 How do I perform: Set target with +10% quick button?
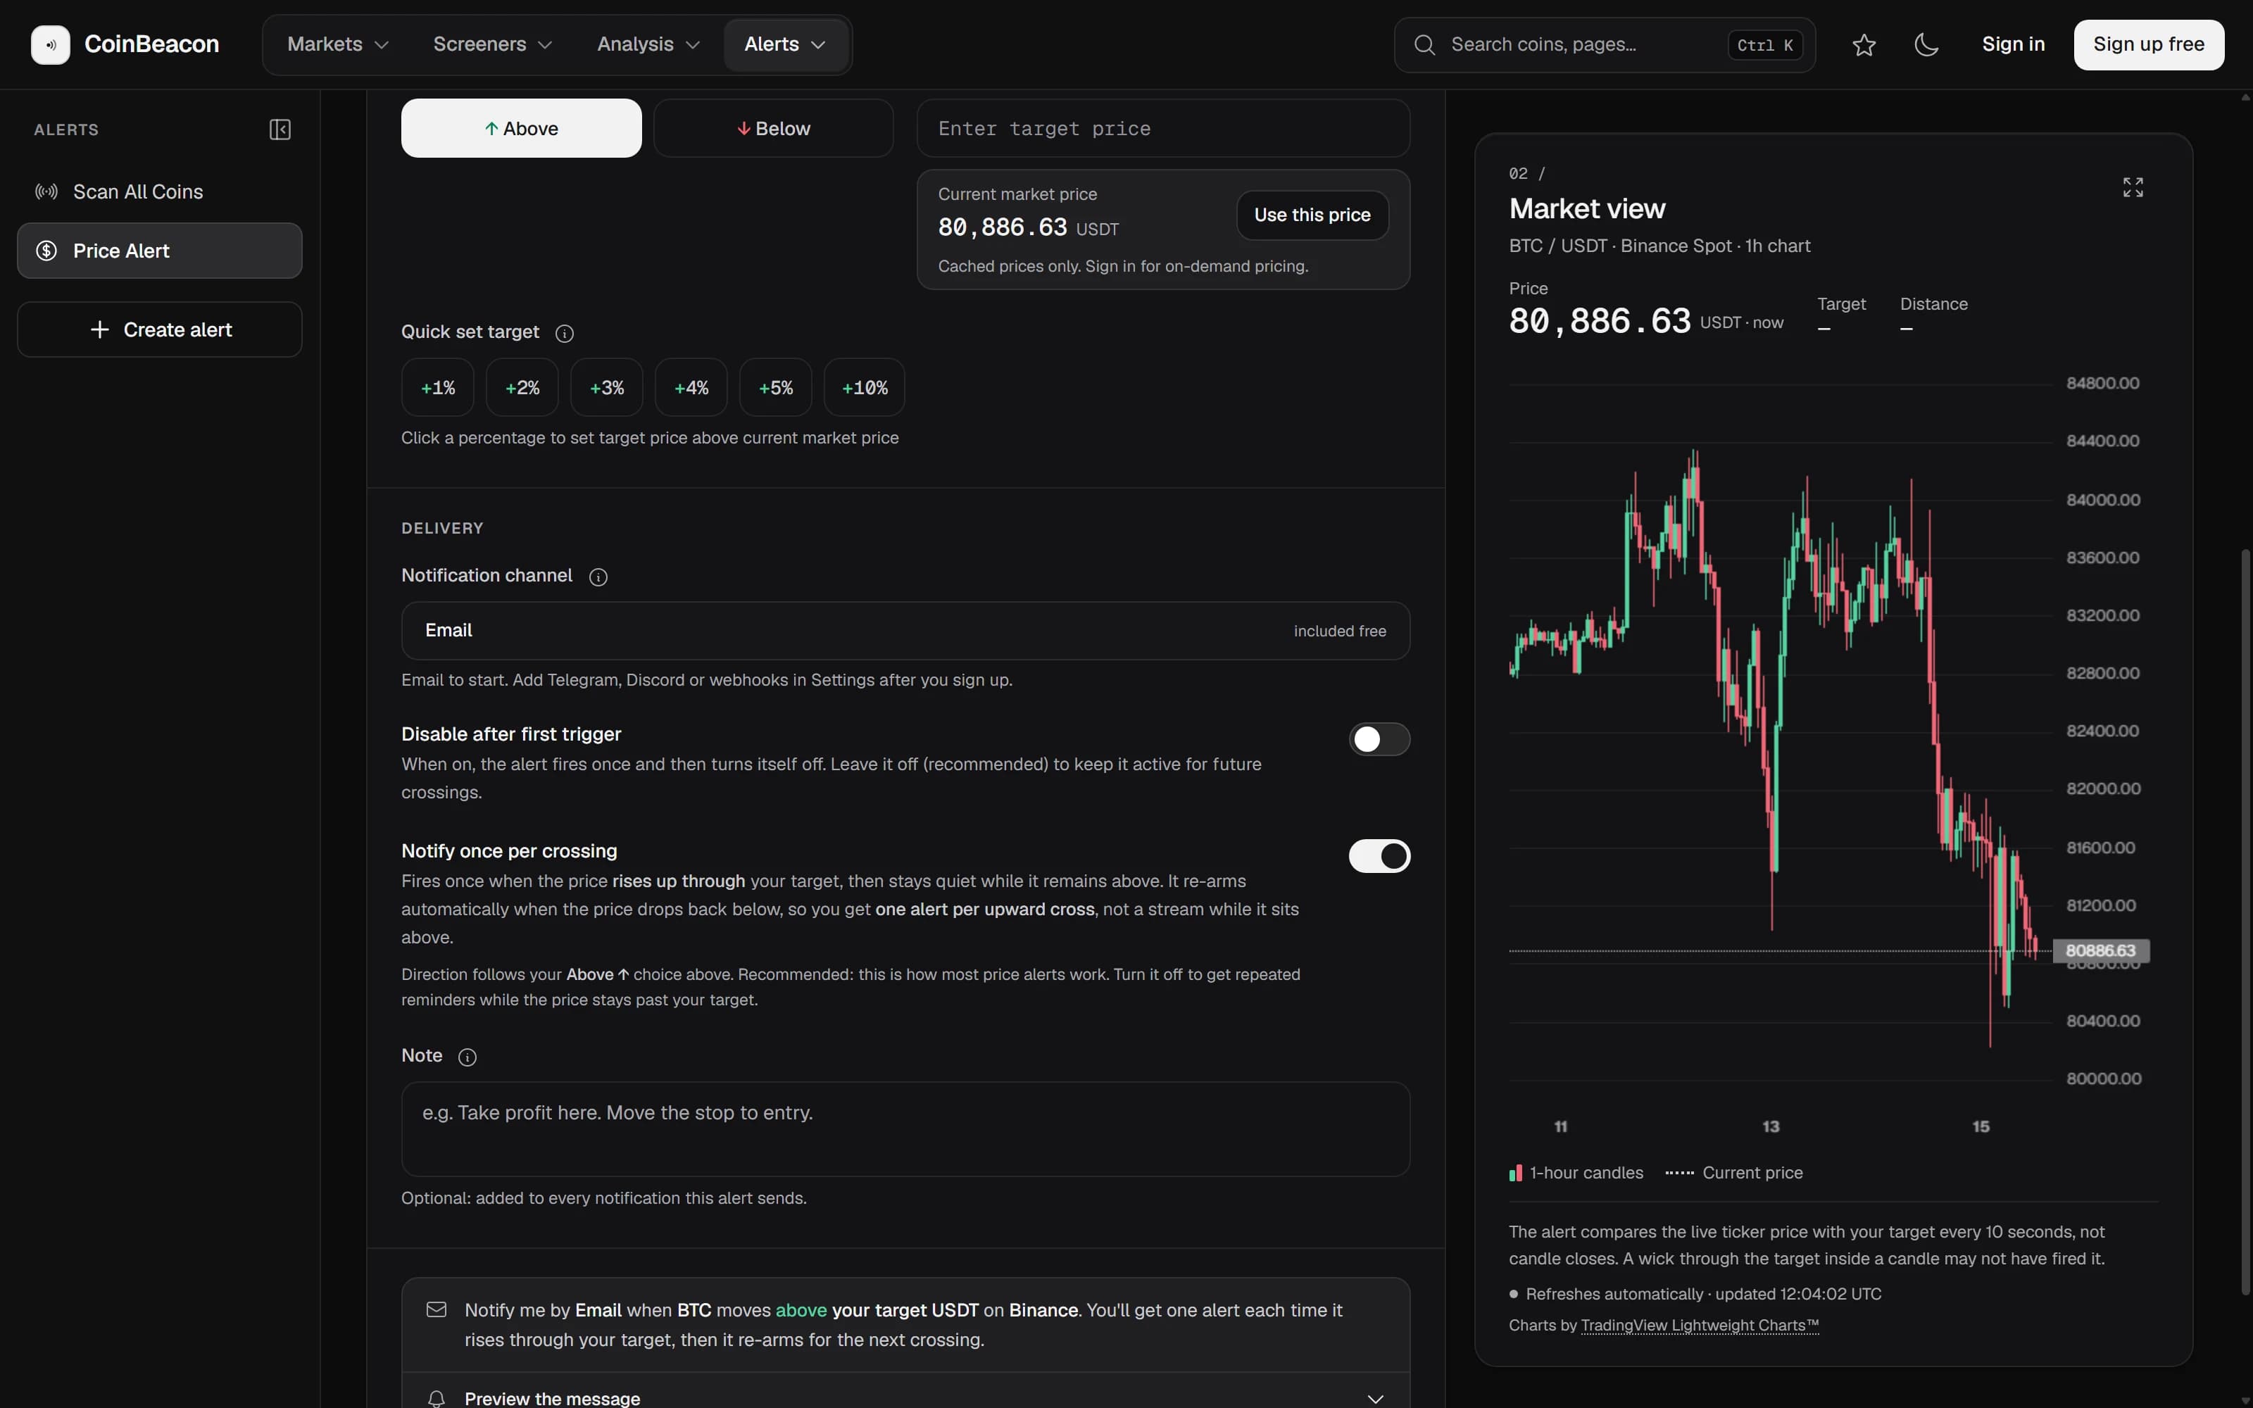864,387
